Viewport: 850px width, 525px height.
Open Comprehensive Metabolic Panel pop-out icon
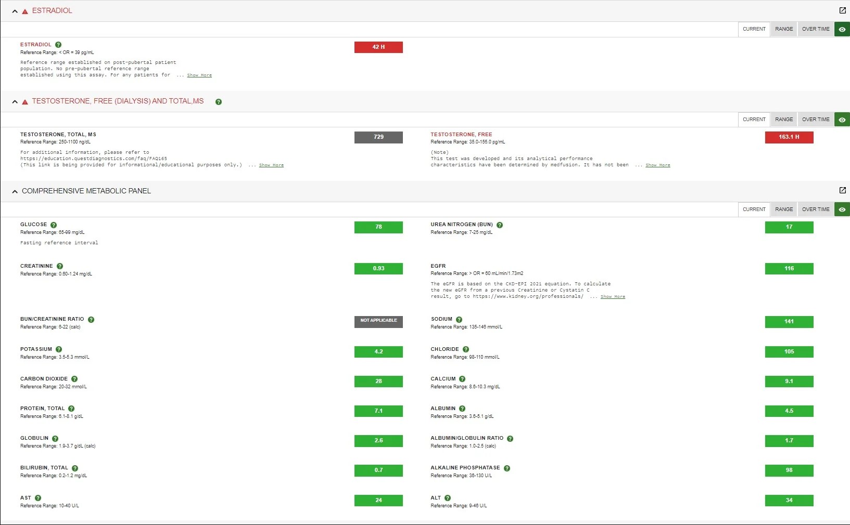pyautogui.click(x=842, y=190)
